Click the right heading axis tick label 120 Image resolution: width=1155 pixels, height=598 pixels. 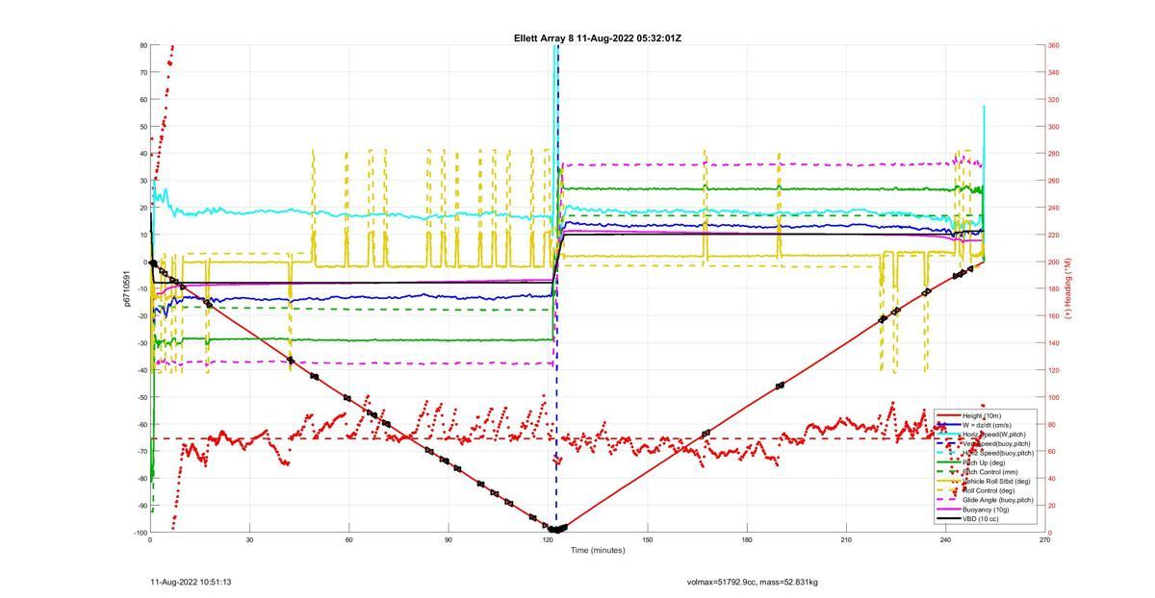point(1054,370)
